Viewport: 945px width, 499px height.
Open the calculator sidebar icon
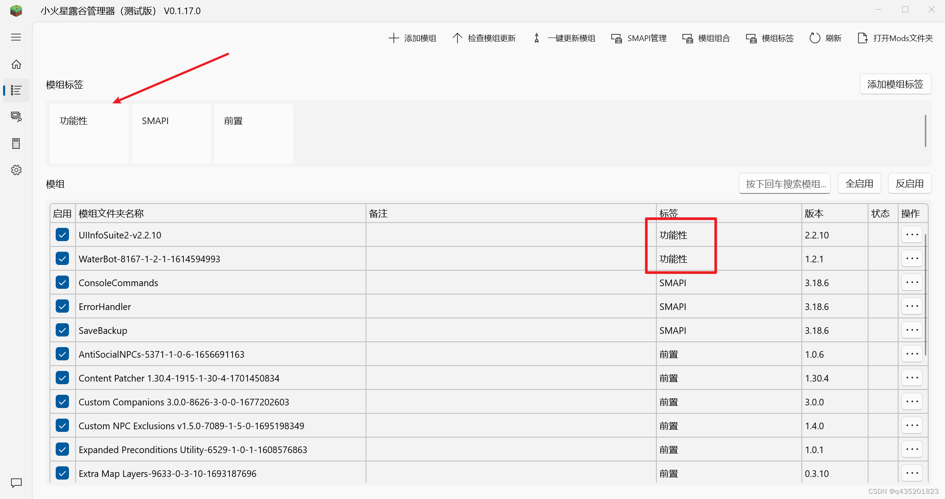tap(16, 144)
